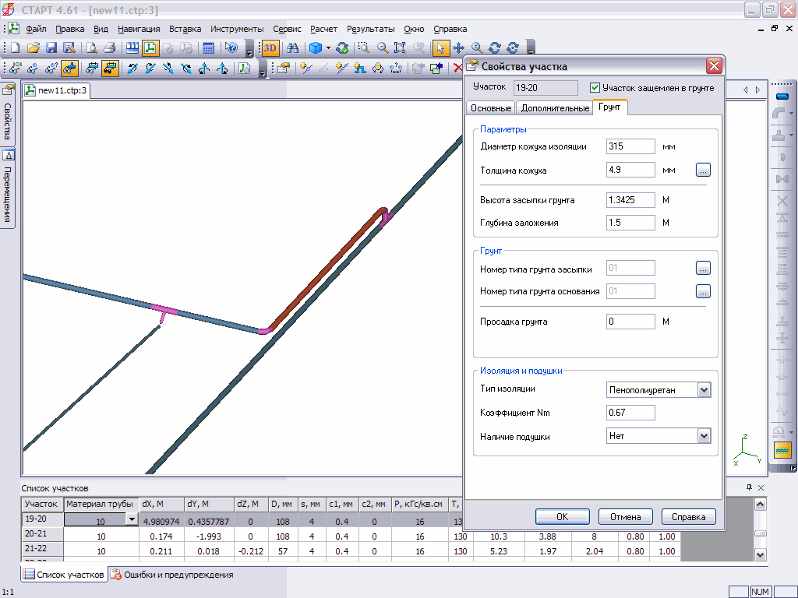Expand the 'Наличие подушки' dropdown
This screenshot has width=798, height=598.
pos(704,436)
